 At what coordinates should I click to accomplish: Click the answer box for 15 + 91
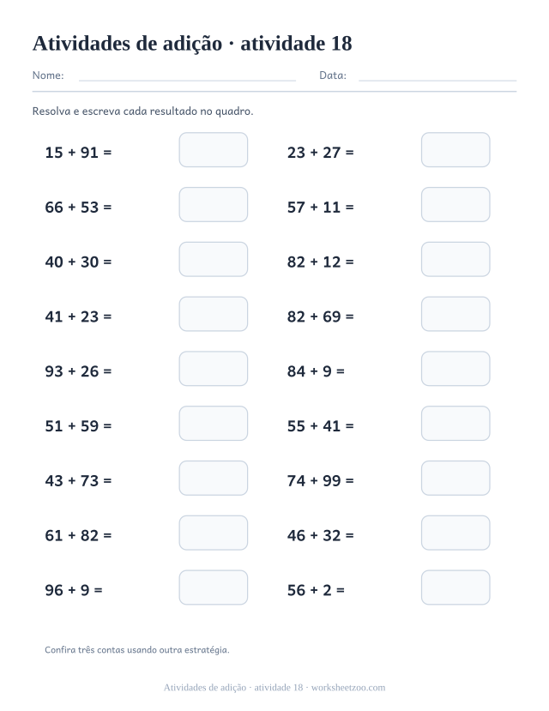(213, 149)
